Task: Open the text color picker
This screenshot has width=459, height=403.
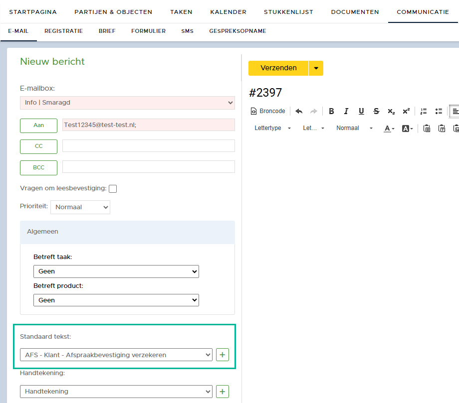Action: [x=389, y=129]
